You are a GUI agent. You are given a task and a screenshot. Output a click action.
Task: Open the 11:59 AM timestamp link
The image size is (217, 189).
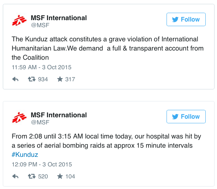click(x=41, y=67)
